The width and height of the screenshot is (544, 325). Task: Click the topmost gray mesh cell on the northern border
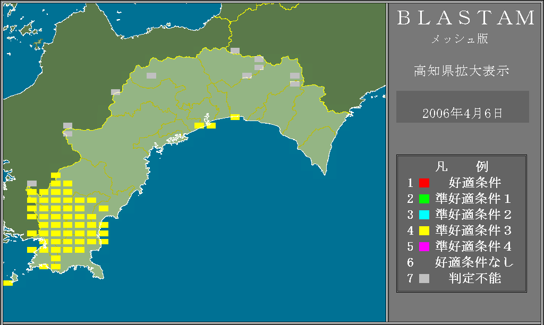[x=235, y=50]
